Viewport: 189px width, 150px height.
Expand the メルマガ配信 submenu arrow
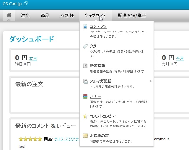coord(151,81)
